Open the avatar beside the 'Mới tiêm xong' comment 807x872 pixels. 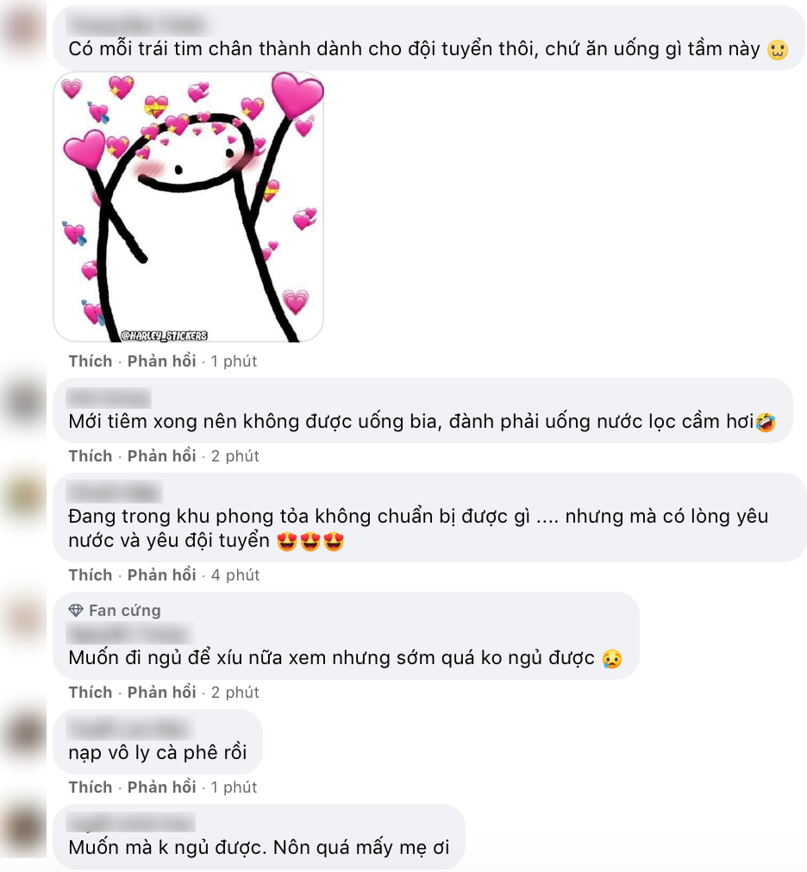23,402
